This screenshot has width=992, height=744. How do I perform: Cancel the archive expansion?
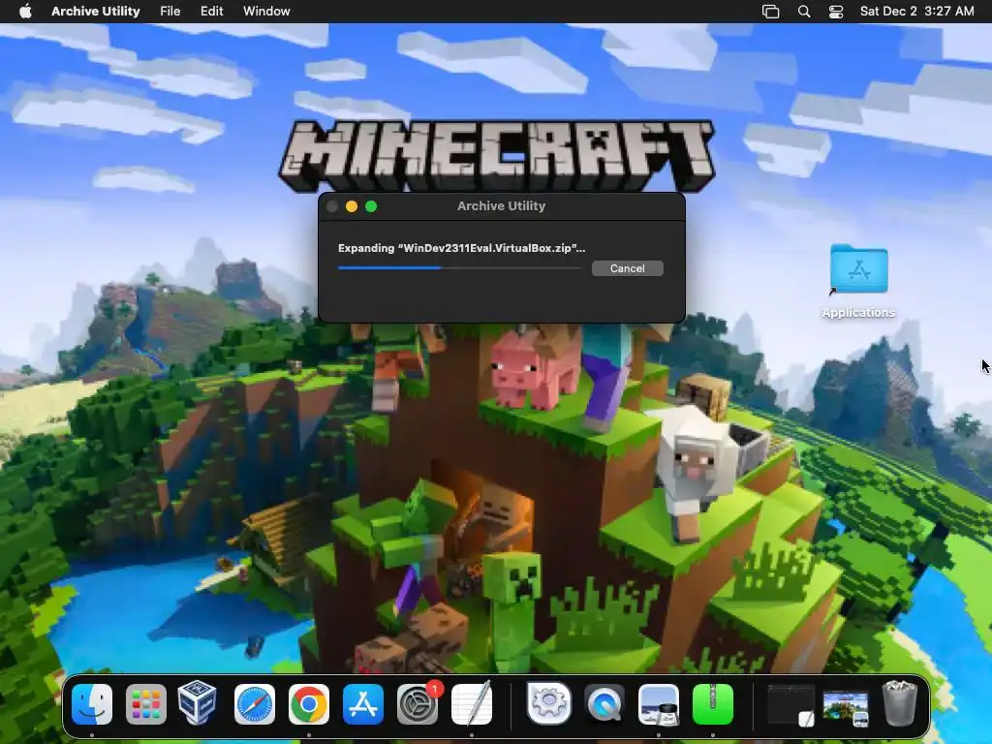pyautogui.click(x=627, y=268)
